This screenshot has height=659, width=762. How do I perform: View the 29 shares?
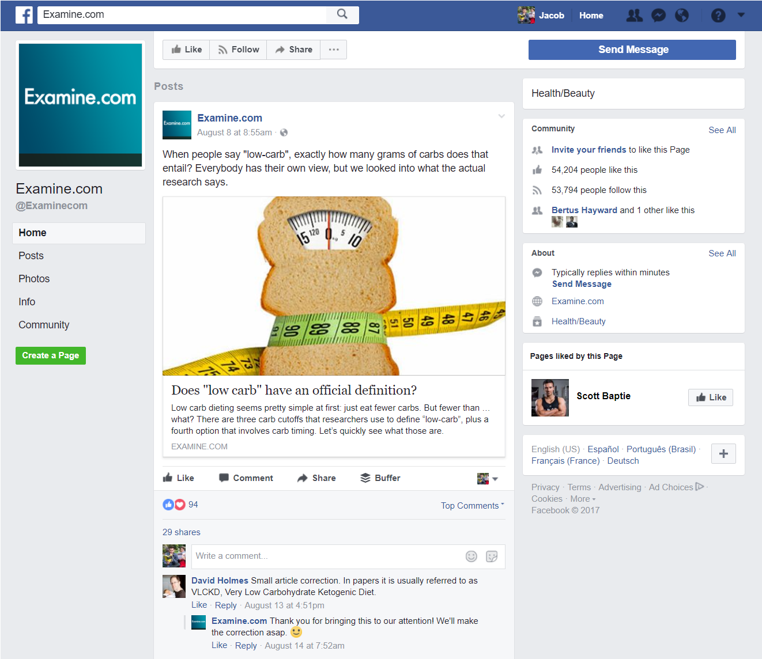(182, 532)
